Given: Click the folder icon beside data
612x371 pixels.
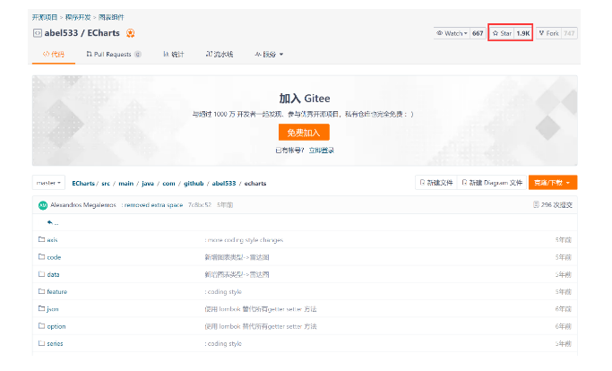Looking at the screenshot, I should tap(41, 274).
